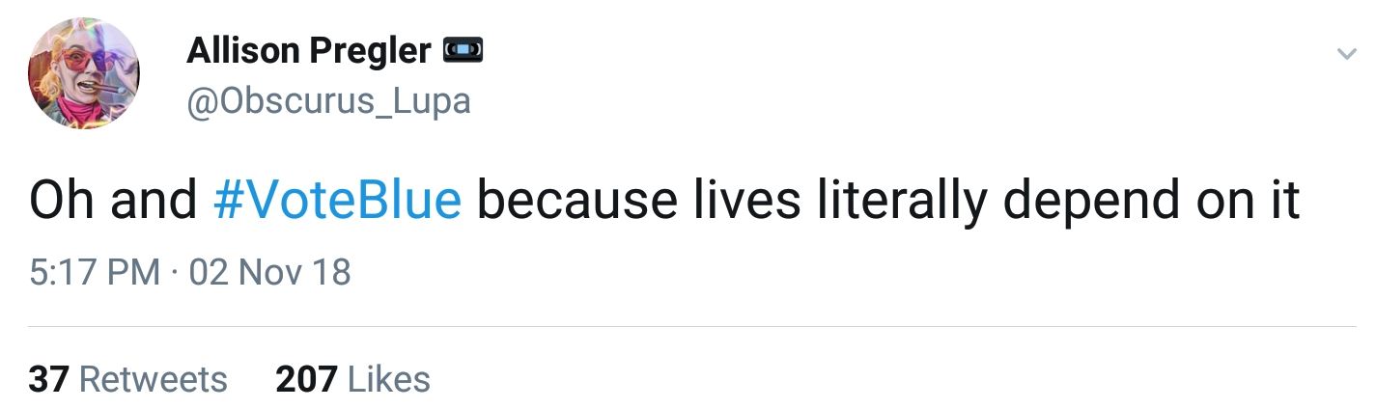1376x409 pixels.
Task: Click the word "Likes"
Action: [x=388, y=379]
